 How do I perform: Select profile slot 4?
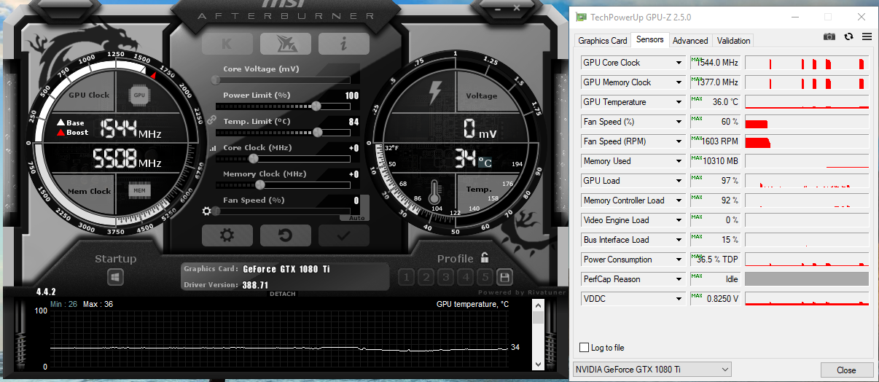(x=466, y=277)
